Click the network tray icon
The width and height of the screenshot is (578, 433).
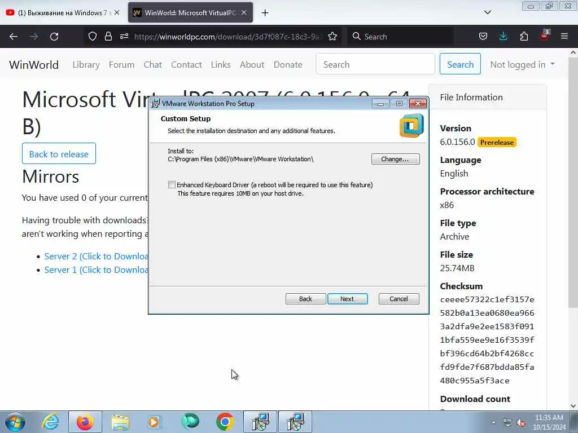coord(507,423)
